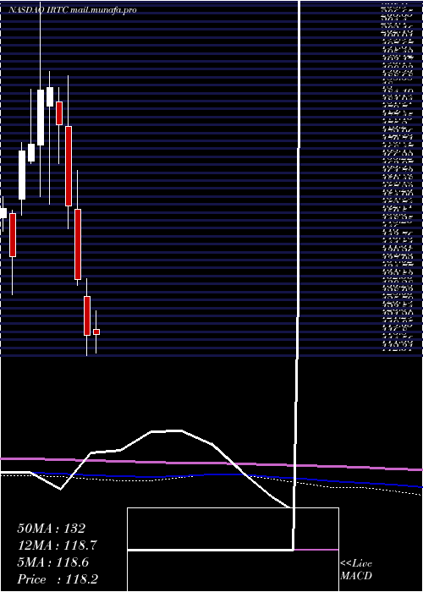The width and height of the screenshot is (423, 592).
Task: Click the 'Price : 118.2' label
Action: (x=58, y=579)
